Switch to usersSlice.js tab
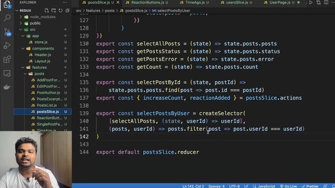Screen dimensions: 335x188 point(236,3)
